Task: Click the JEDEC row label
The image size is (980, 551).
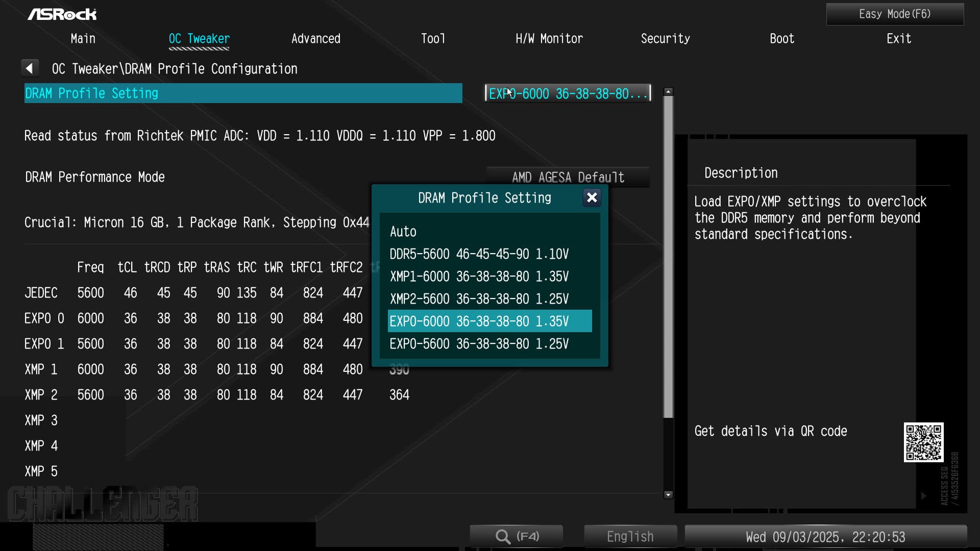Action: (x=41, y=293)
